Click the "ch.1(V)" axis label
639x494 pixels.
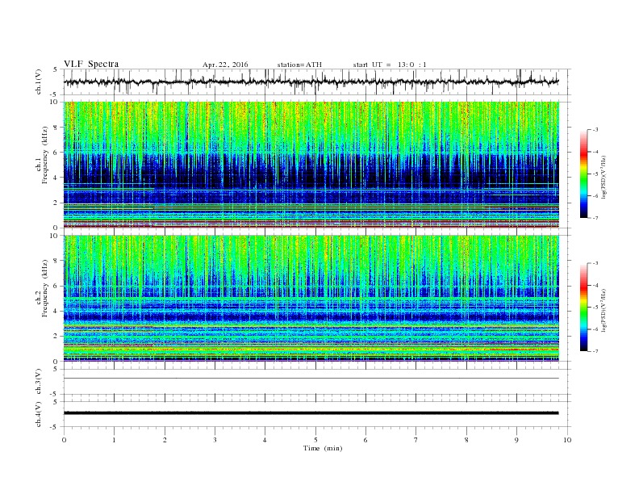(39, 82)
